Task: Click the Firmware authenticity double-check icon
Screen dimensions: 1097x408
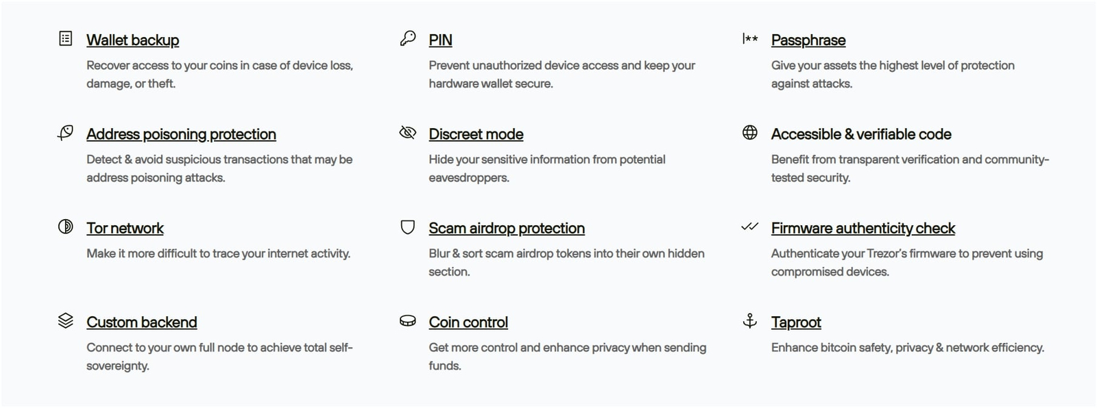Action: pos(750,227)
